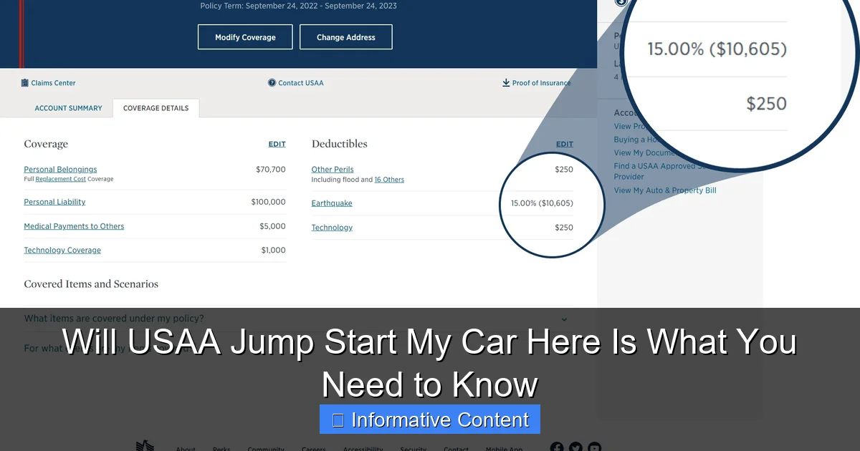Screen dimensions: 860x451
Task: Open the Claims Center icon
Action: click(x=23, y=82)
